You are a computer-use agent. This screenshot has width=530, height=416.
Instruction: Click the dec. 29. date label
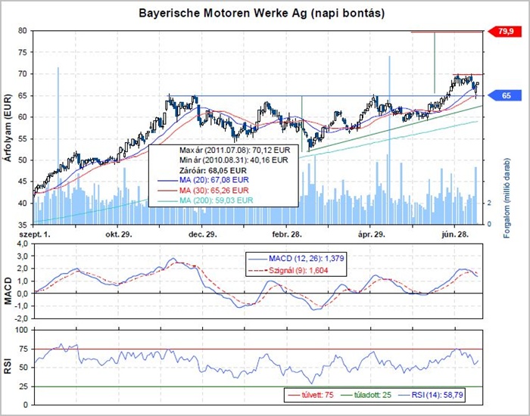pyautogui.click(x=203, y=234)
